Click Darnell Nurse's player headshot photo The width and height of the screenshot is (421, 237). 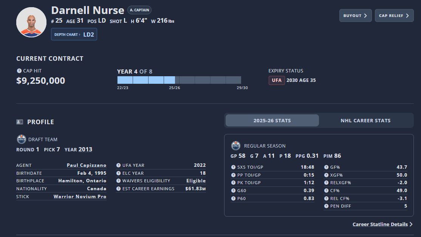(x=31, y=22)
